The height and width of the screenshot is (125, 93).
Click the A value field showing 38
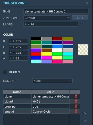18,58
